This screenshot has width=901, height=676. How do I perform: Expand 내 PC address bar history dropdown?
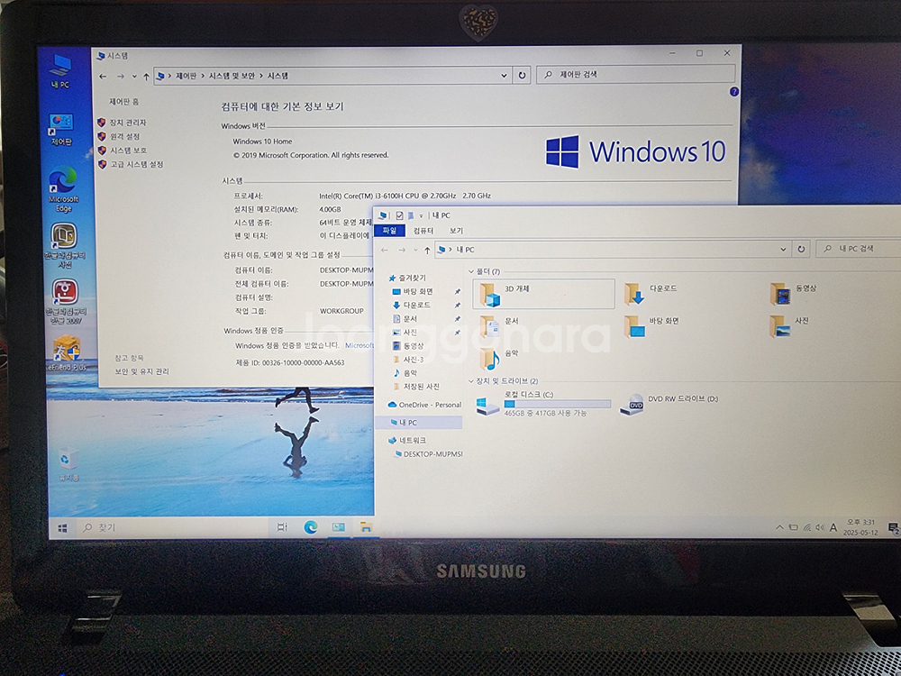pos(783,249)
